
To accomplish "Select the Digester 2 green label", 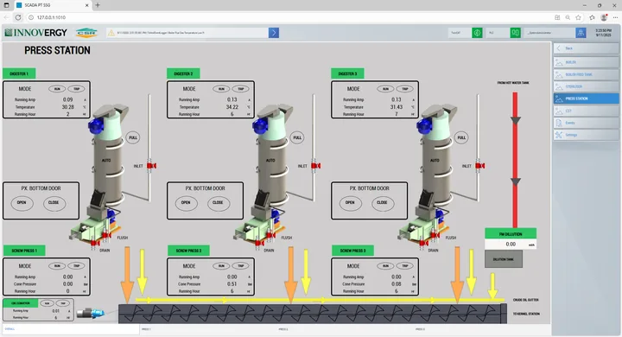I will [183, 73].
